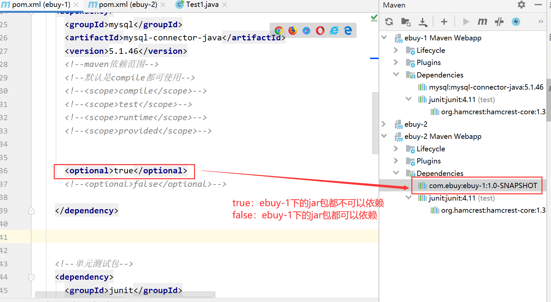
Task: Select Lifecycle label under ebuy-1 Maven Webapp
Action: coord(431,50)
